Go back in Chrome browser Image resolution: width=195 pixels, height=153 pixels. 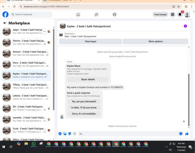click(4, 7)
